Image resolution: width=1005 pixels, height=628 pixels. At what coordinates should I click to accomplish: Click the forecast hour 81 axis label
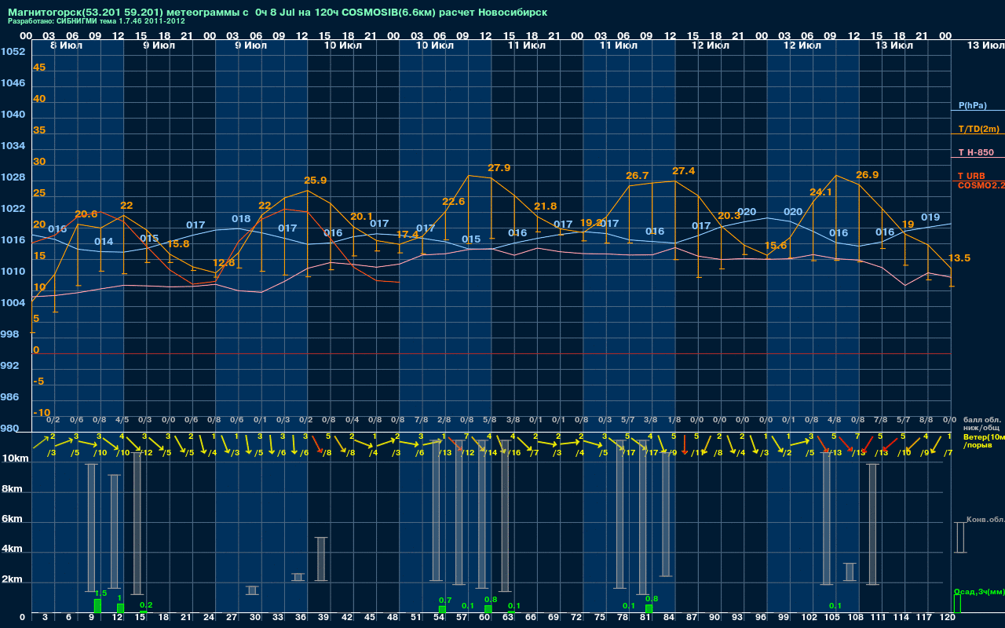pyautogui.click(x=646, y=619)
